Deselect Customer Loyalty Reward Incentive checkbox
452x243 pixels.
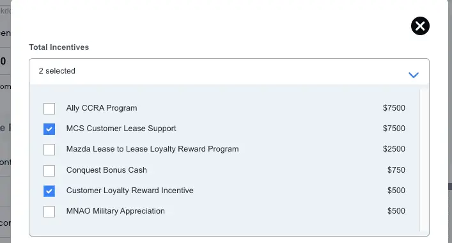(49, 191)
